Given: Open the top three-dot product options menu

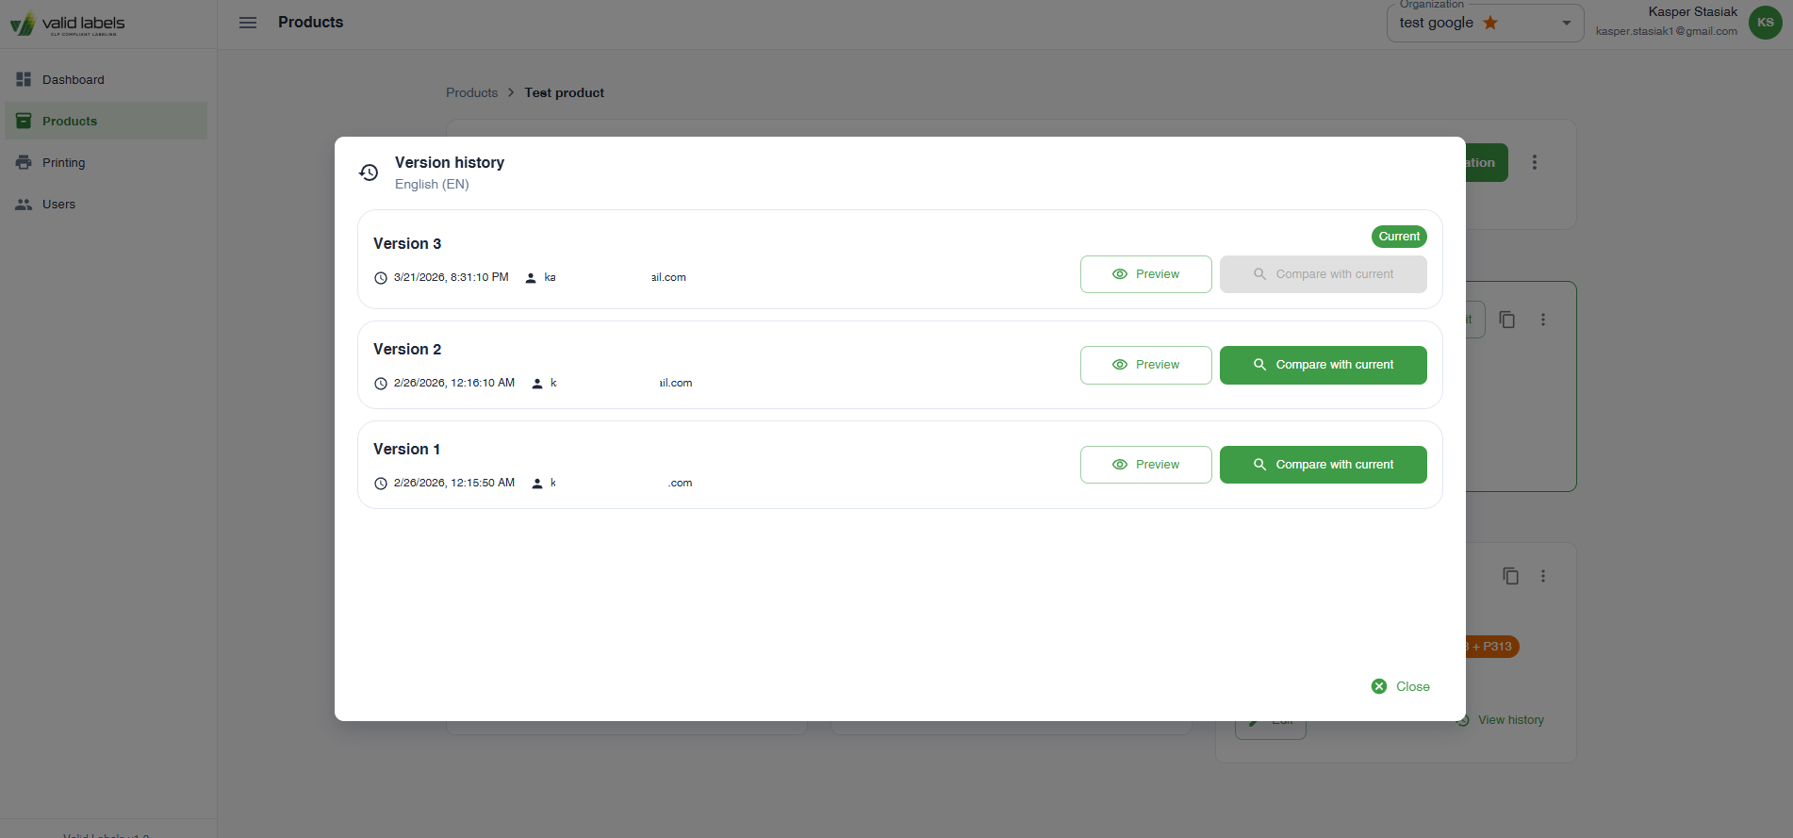Looking at the screenshot, I should pos(1535,162).
